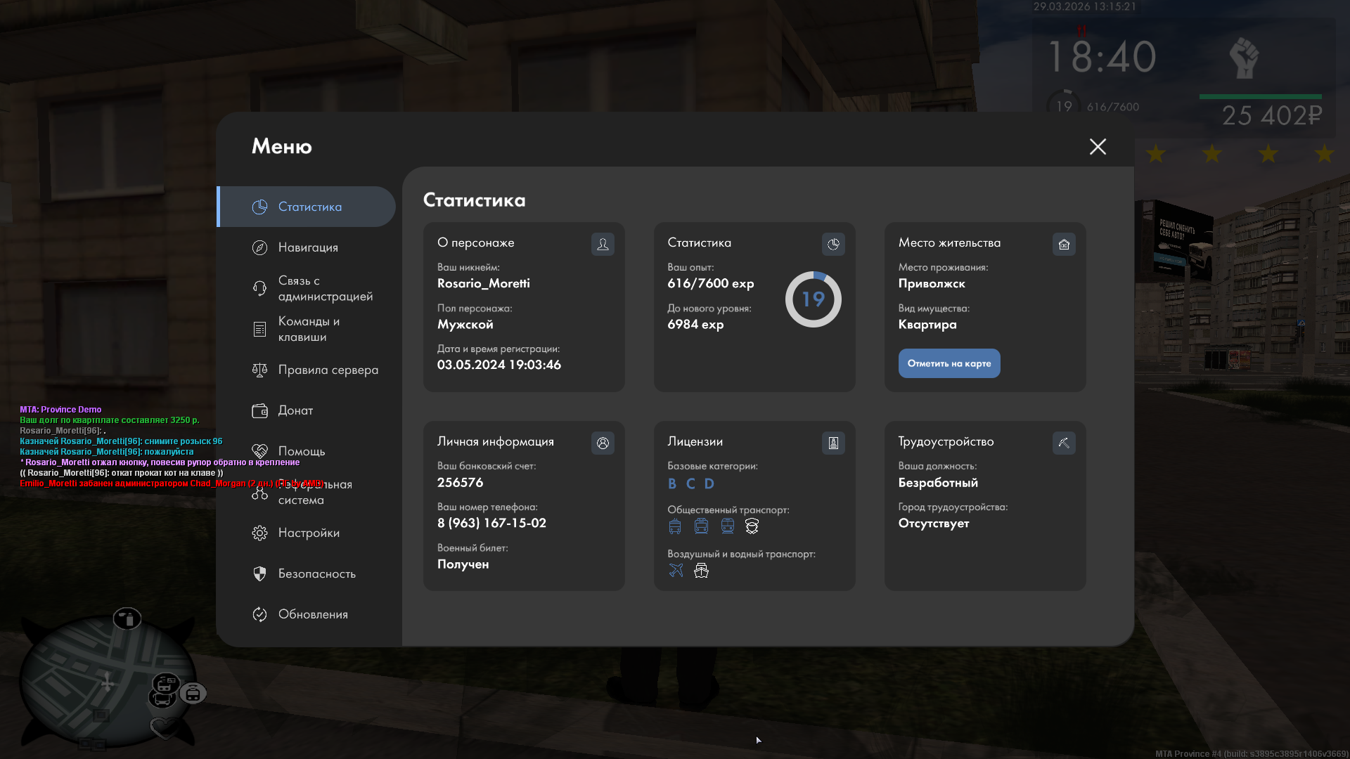Click the pickaxe icon in Трудоустройство card

pos(1064,443)
